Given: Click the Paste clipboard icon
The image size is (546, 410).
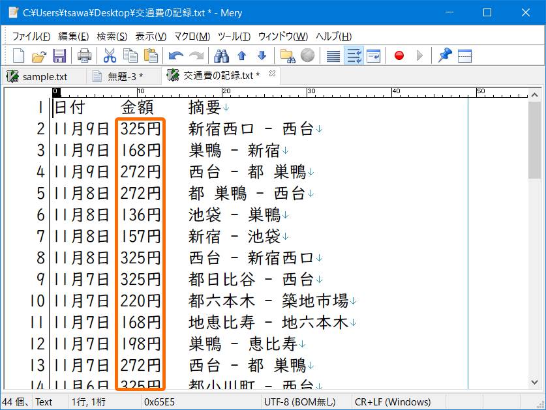Looking at the screenshot, I should 151,56.
